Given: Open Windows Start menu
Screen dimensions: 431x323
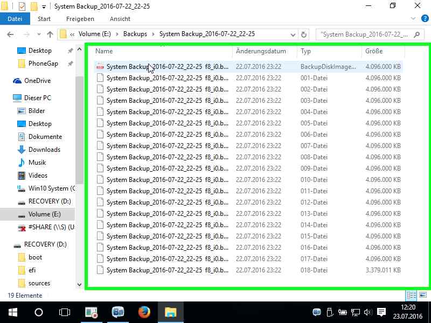Looking at the screenshot, I should pos(12,312).
